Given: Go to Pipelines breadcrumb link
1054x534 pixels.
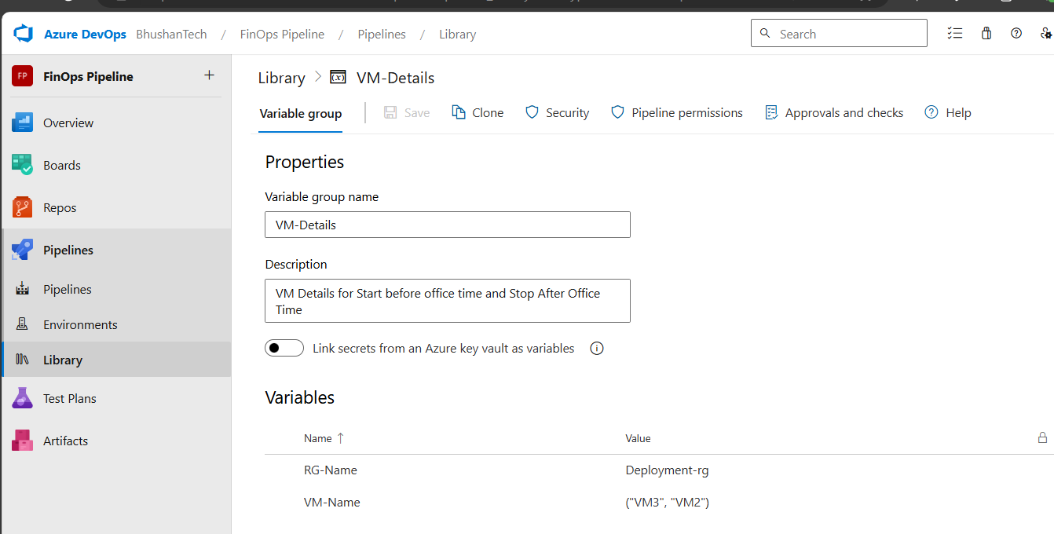Looking at the screenshot, I should [382, 34].
